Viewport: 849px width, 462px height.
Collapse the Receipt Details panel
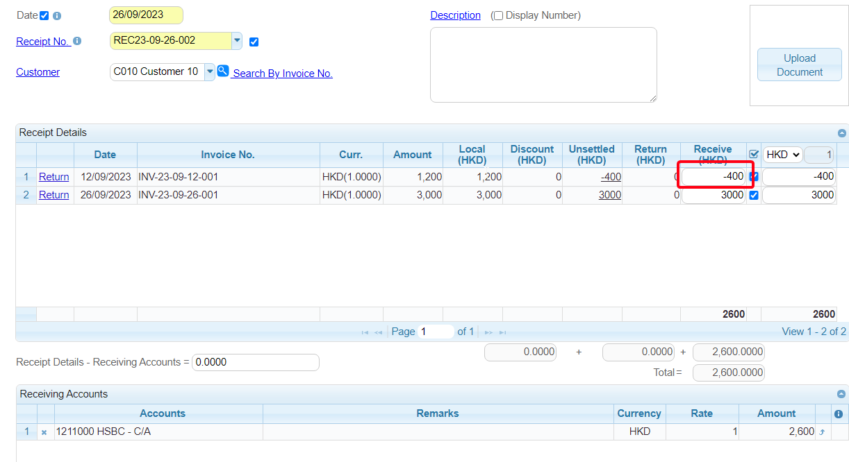click(841, 133)
